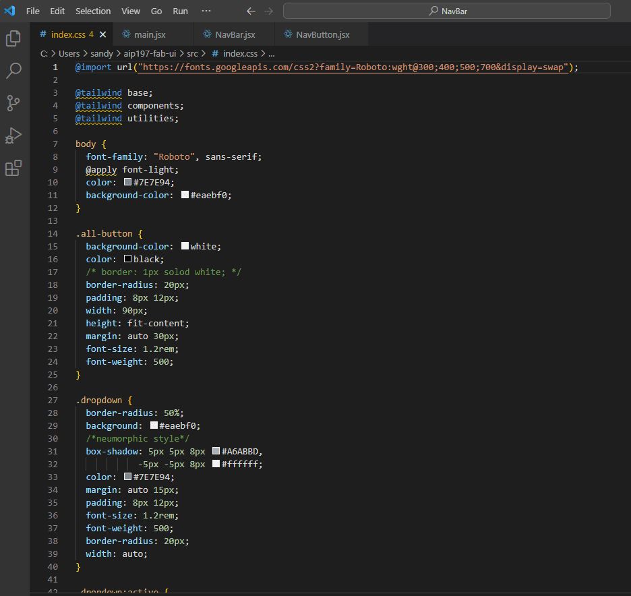Open the Extensions view
The height and width of the screenshot is (596, 631).
(13, 168)
